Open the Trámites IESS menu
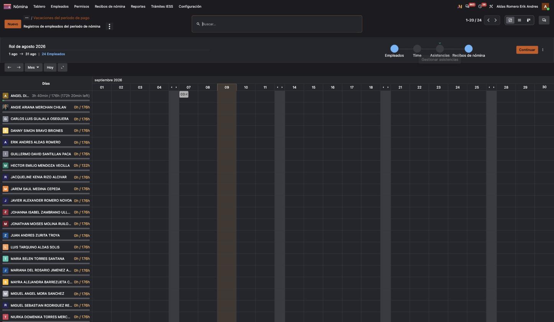 tap(162, 7)
